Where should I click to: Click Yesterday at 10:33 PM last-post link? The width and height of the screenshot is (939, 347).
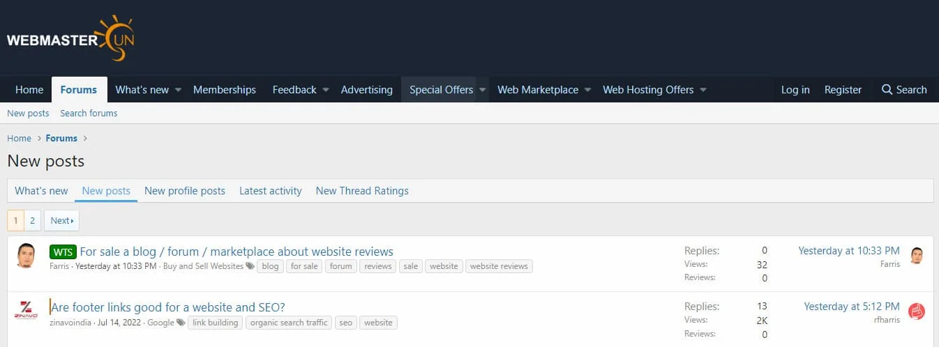tap(849, 250)
